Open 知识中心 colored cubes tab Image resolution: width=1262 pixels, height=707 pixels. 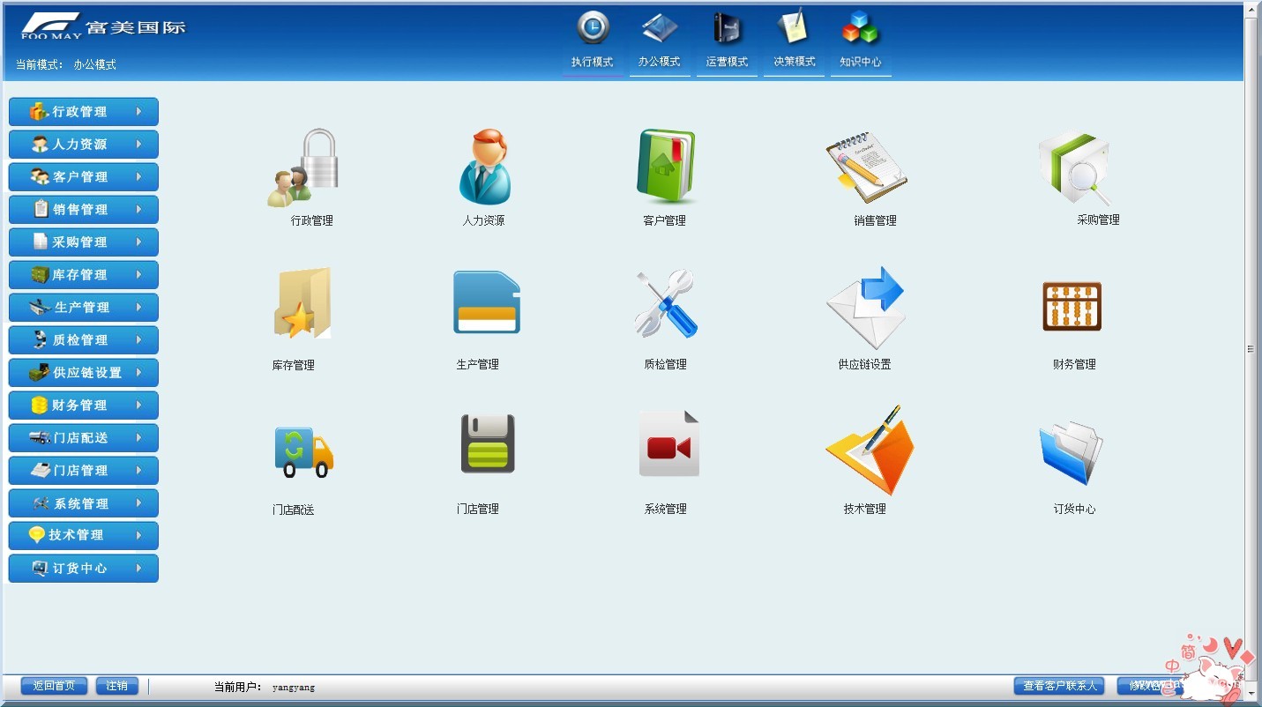tap(861, 41)
